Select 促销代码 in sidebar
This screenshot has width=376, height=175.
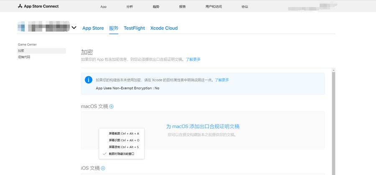pyautogui.click(x=24, y=57)
